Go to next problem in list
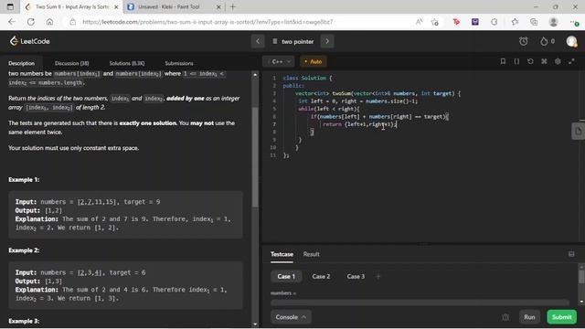 [327, 41]
